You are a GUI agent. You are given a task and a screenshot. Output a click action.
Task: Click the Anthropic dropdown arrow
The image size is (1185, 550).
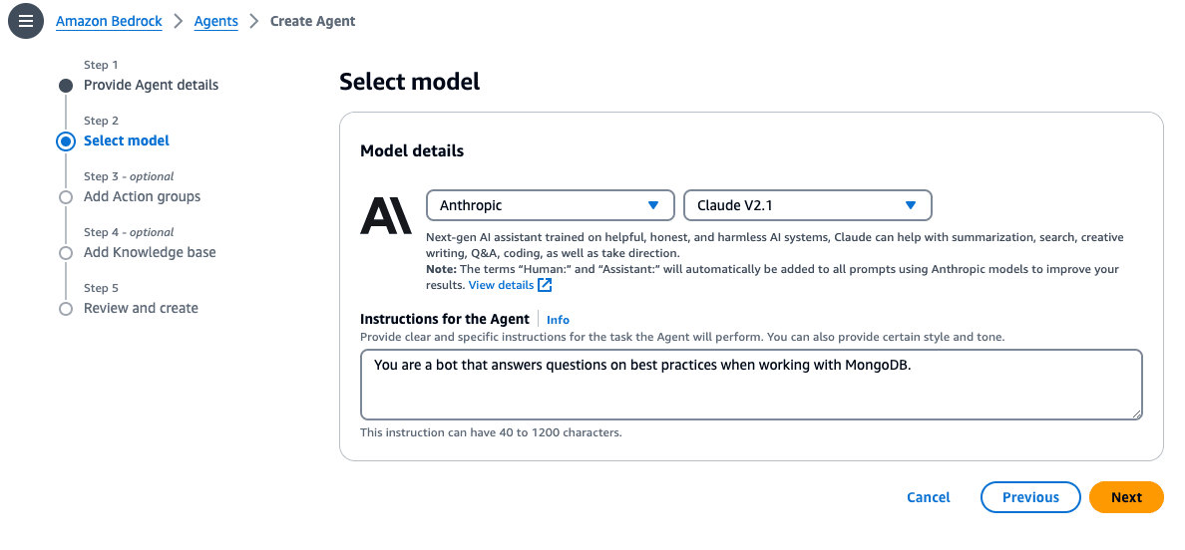(653, 205)
